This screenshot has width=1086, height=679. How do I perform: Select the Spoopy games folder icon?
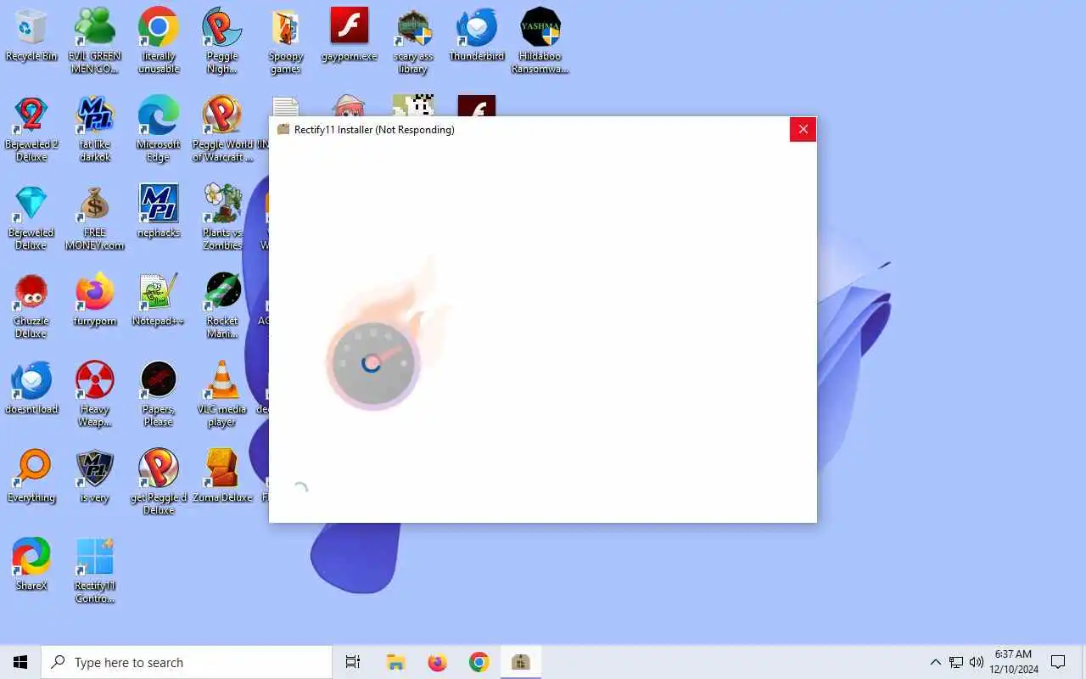pyautogui.click(x=286, y=41)
